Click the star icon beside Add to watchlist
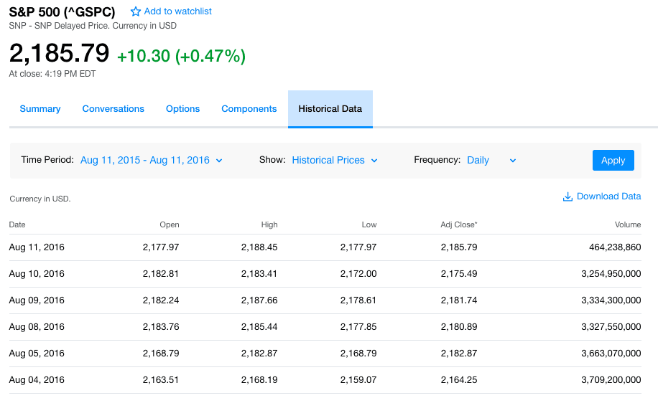 click(x=136, y=11)
